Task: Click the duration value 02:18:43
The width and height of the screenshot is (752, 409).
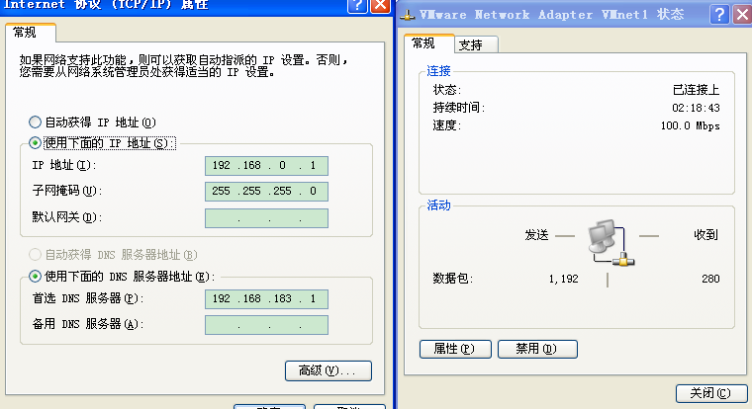Action: pyautogui.click(x=696, y=108)
